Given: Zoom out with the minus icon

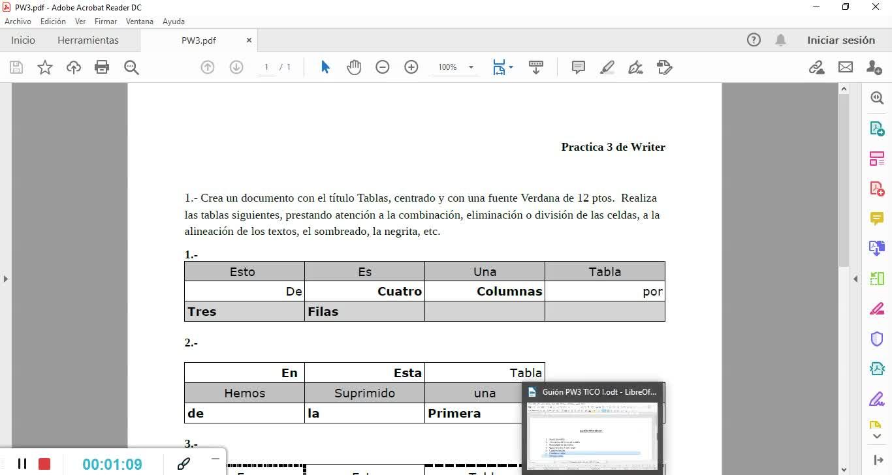Looking at the screenshot, I should 383,67.
